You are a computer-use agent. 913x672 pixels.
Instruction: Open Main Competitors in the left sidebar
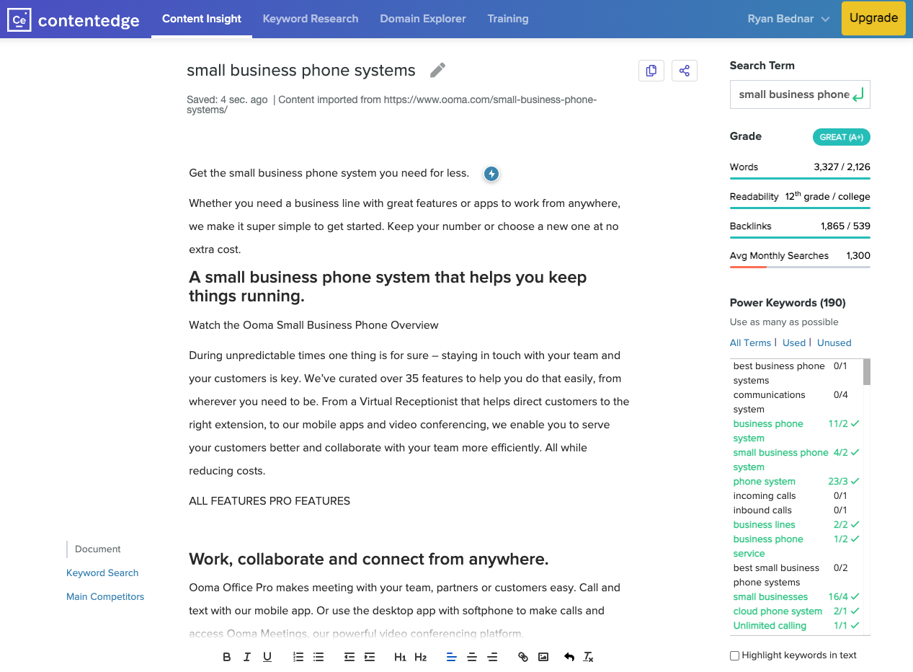pyautogui.click(x=105, y=596)
